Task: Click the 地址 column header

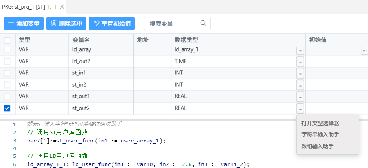Action: (152, 40)
